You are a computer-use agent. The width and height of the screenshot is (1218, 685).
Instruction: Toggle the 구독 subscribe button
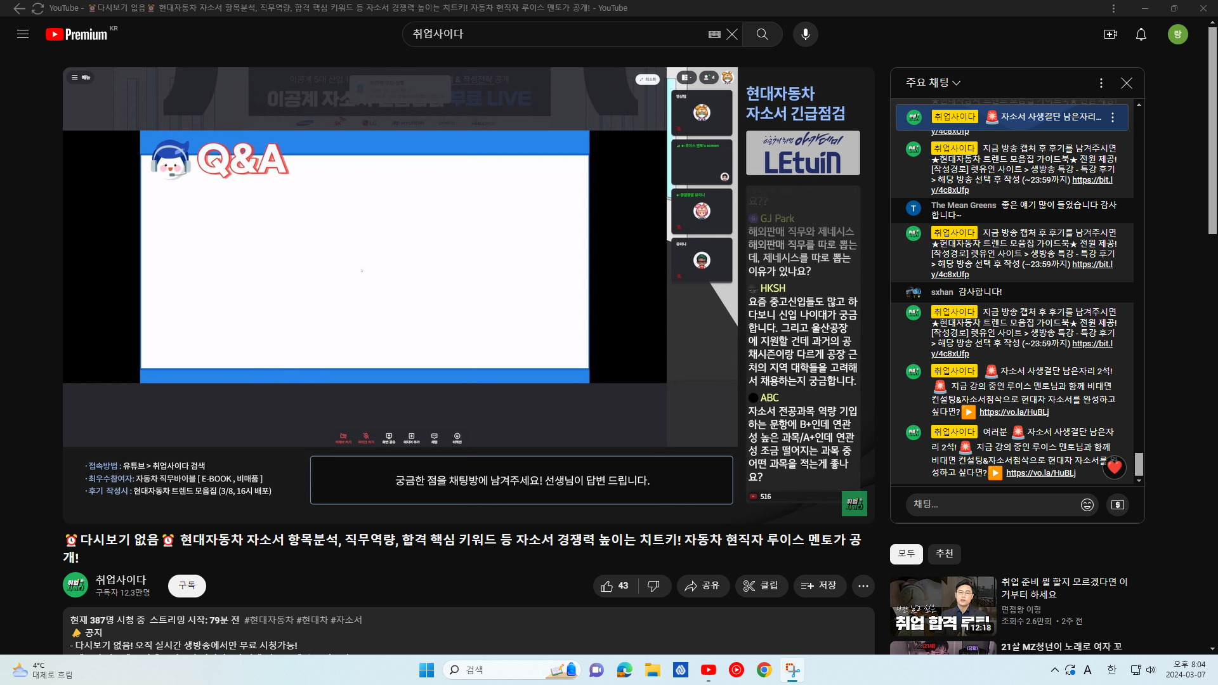click(x=187, y=585)
